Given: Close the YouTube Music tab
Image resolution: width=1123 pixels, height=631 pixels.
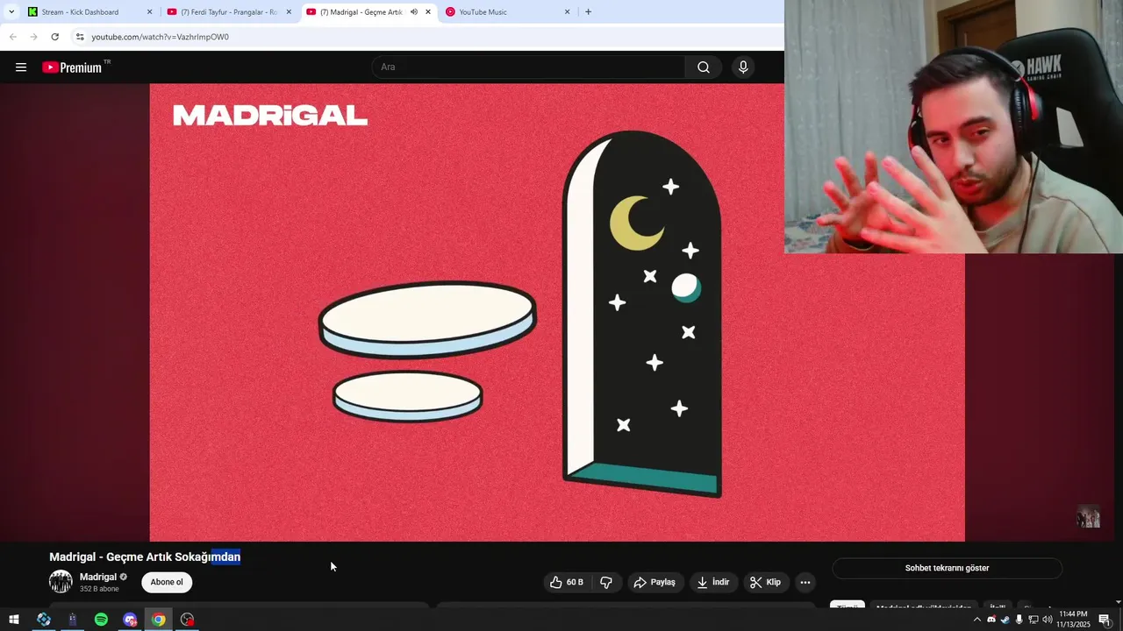Looking at the screenshot, I should (x=567, y=12).
